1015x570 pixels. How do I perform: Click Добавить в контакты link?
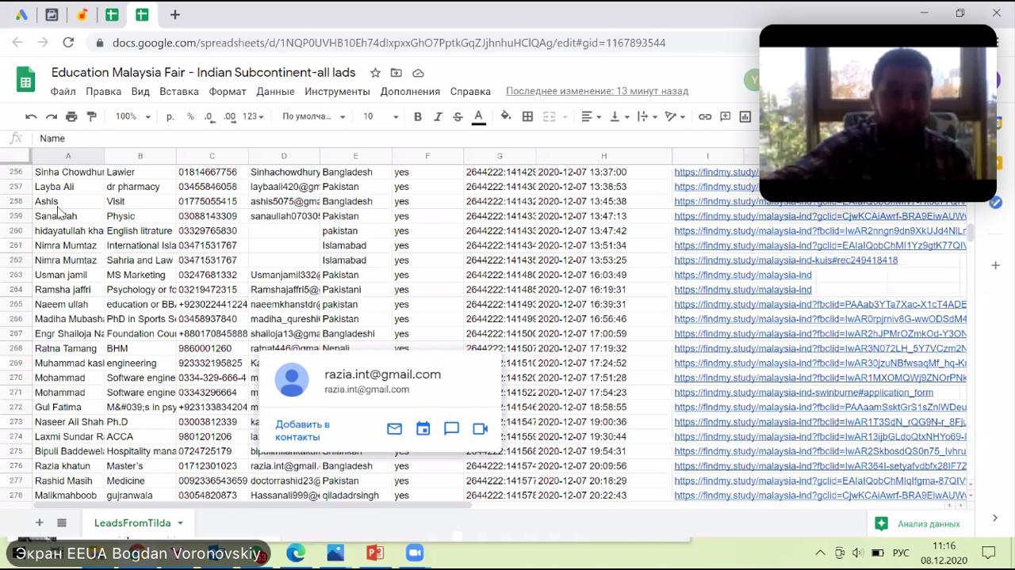302,431
